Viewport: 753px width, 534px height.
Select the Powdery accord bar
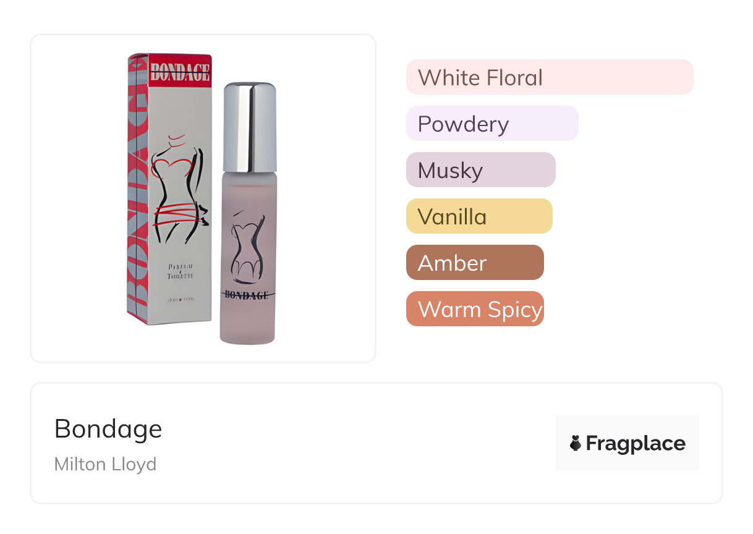point(492,124)
